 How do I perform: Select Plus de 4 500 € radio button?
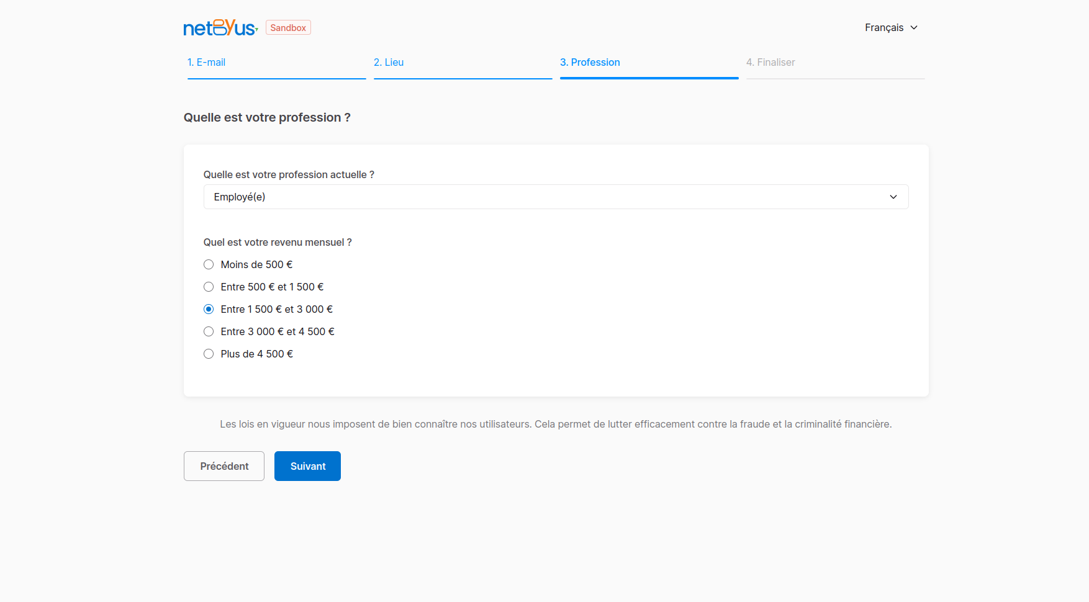pos(209,354)
